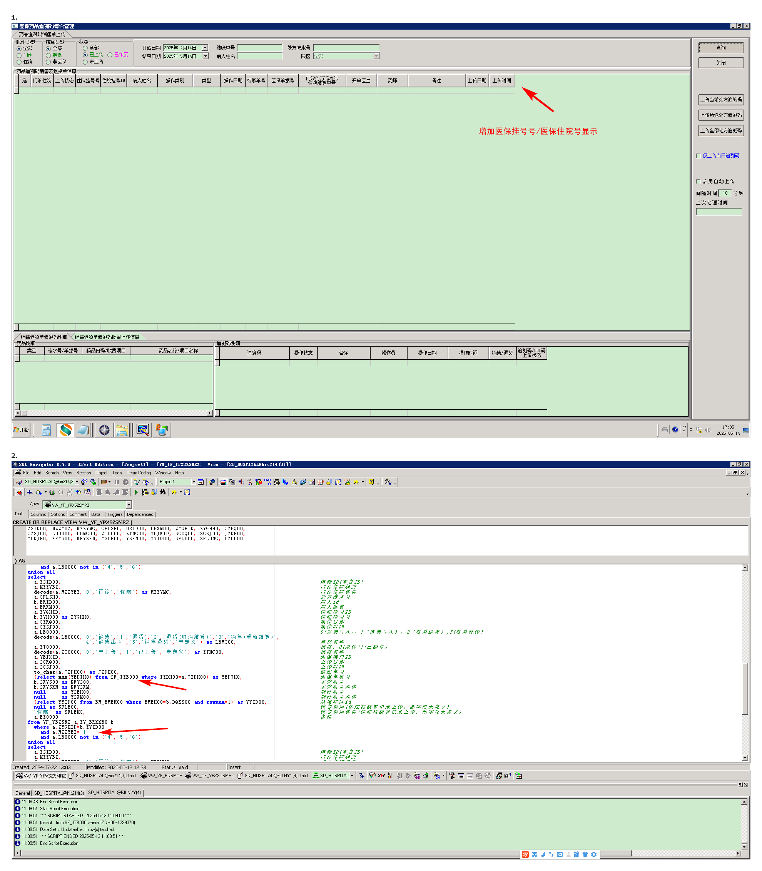
Task: Open the 开始日期 date dropdown
Action: click(x=206, y=48)
